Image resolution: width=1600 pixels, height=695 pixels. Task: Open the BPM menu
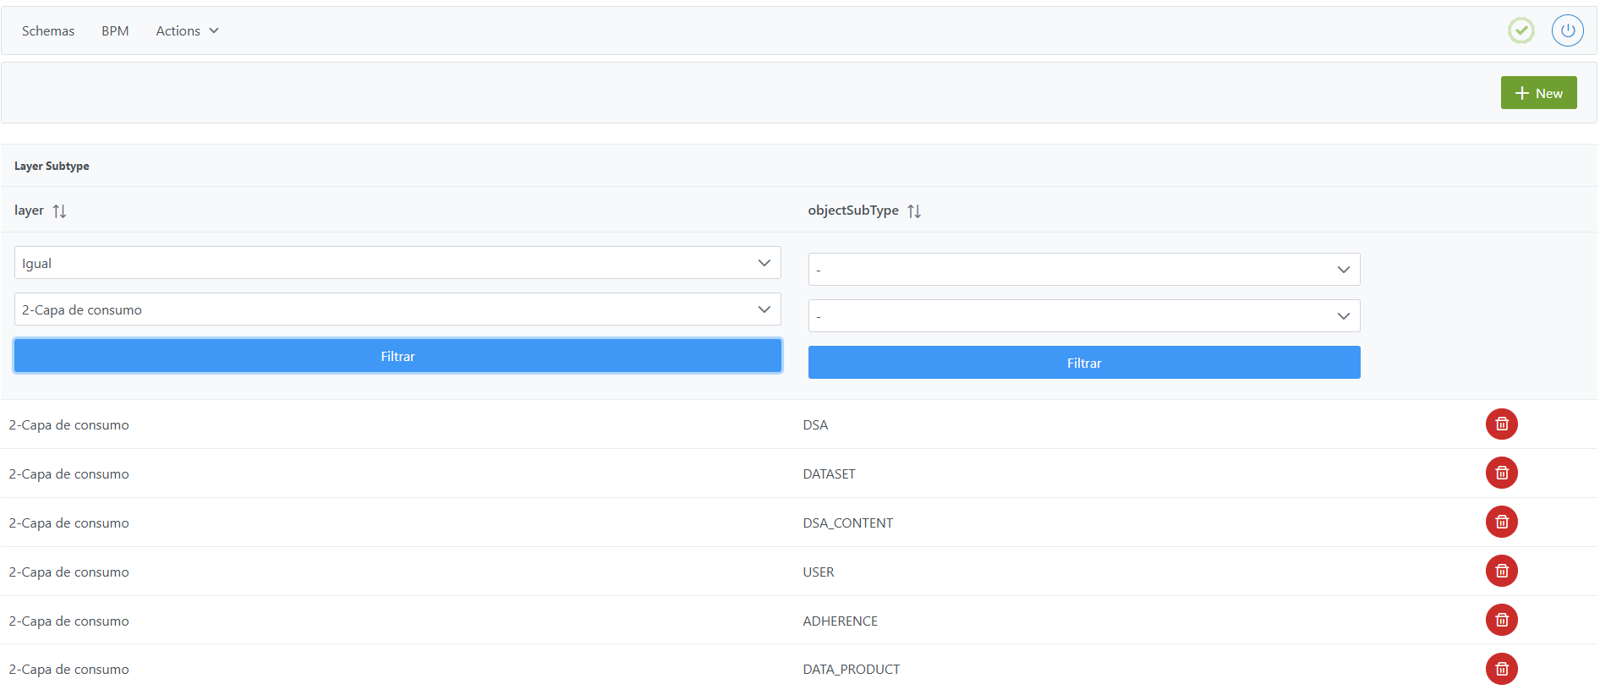coord(115,31)
